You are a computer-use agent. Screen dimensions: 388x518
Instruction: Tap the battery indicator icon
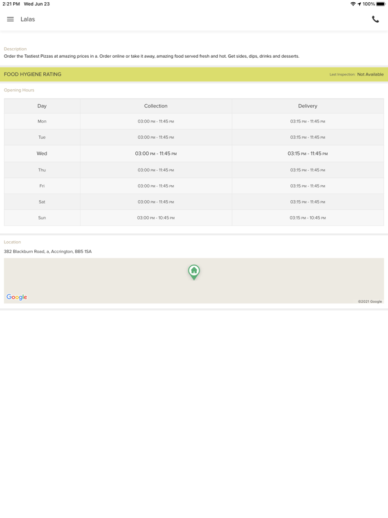(381, 4)
